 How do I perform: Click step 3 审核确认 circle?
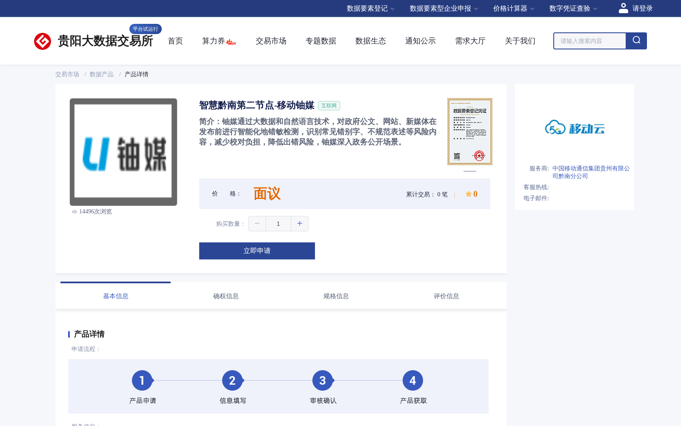pyautogui.click(x=323, y=380)
